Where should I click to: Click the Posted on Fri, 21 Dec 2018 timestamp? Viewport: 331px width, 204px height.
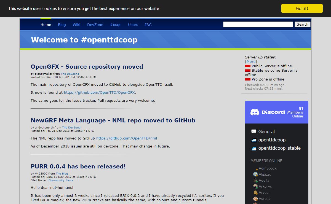coord(62,131)
